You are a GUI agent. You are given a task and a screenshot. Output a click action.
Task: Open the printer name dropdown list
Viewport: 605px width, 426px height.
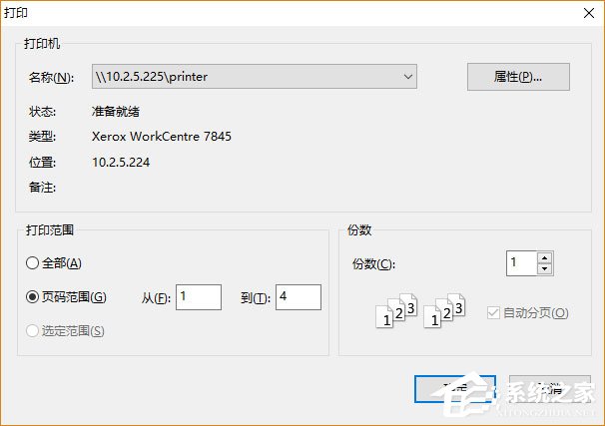255,77
